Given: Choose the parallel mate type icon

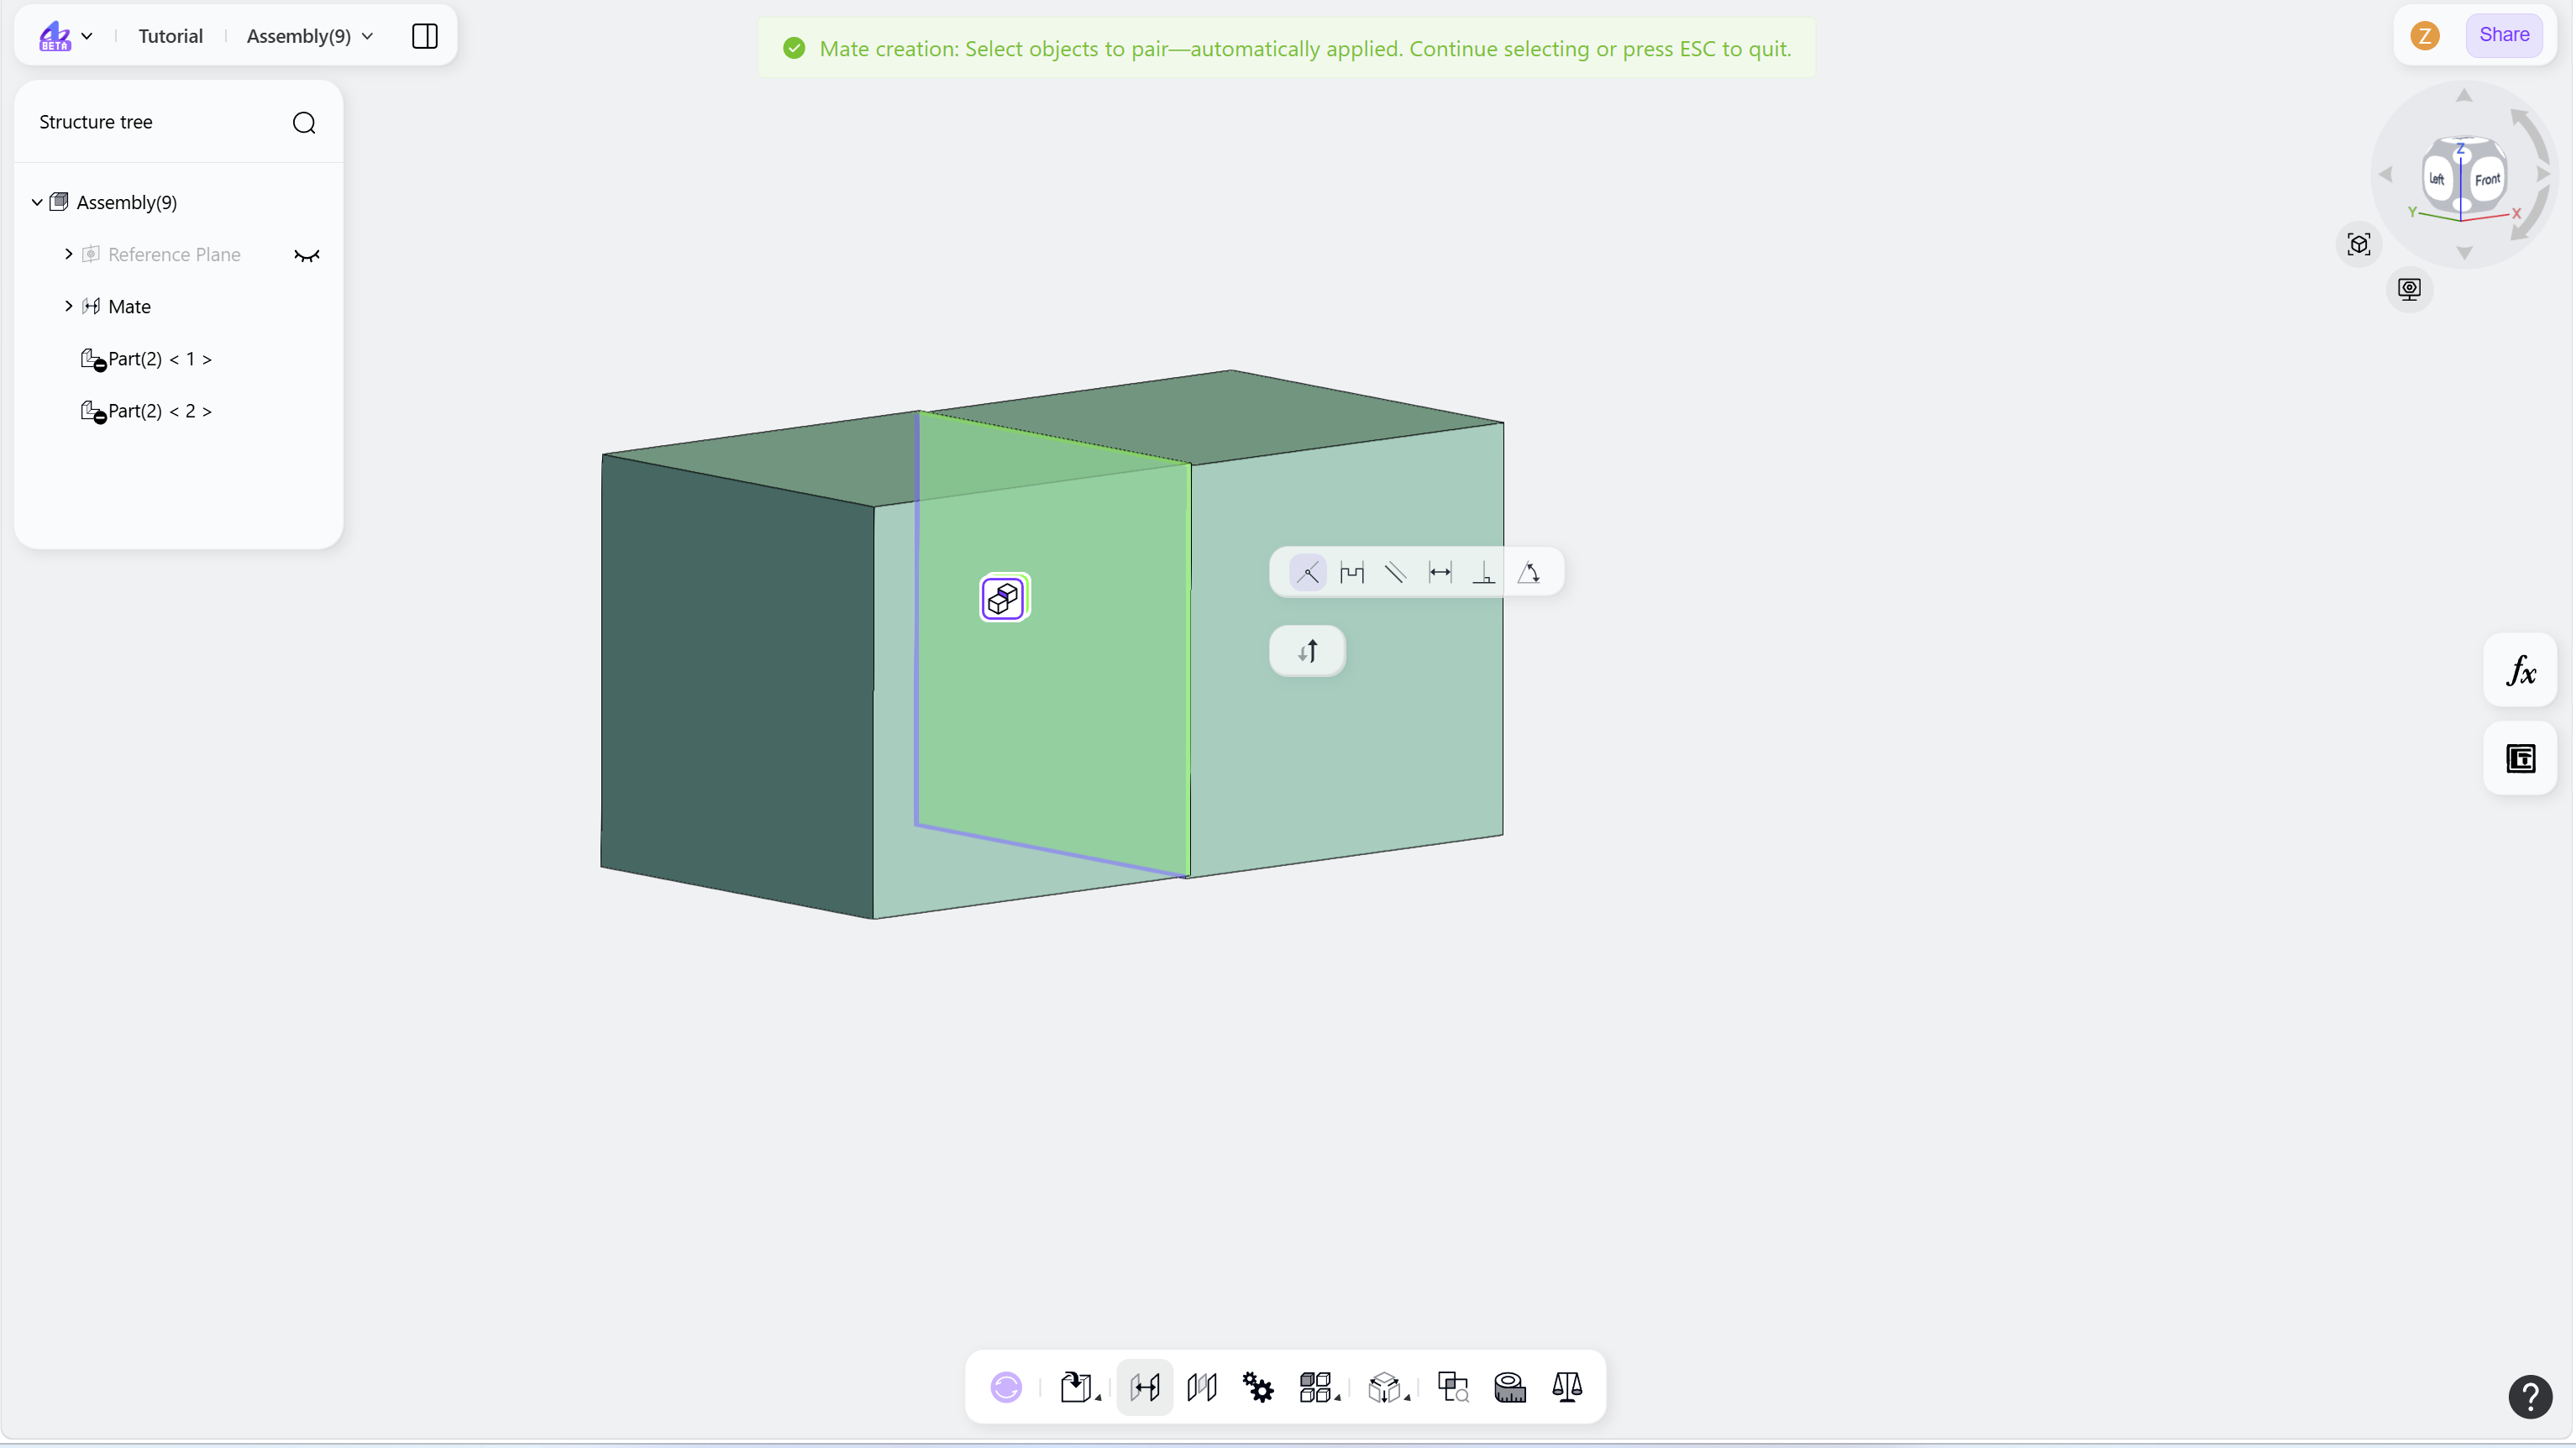Looking at the screenshot, I should (x=1396, y=573).
